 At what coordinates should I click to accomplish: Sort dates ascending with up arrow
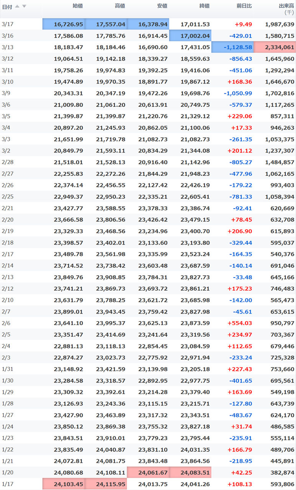[x=17, y=6]
